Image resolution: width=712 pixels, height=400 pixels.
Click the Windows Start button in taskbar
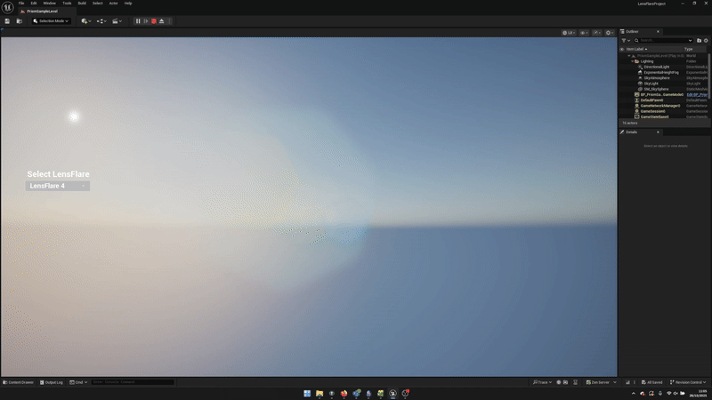click(307, 393)
